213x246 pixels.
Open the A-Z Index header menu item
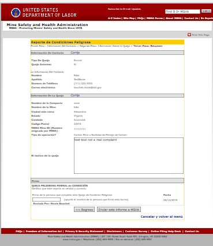click(x=114, y=18)
